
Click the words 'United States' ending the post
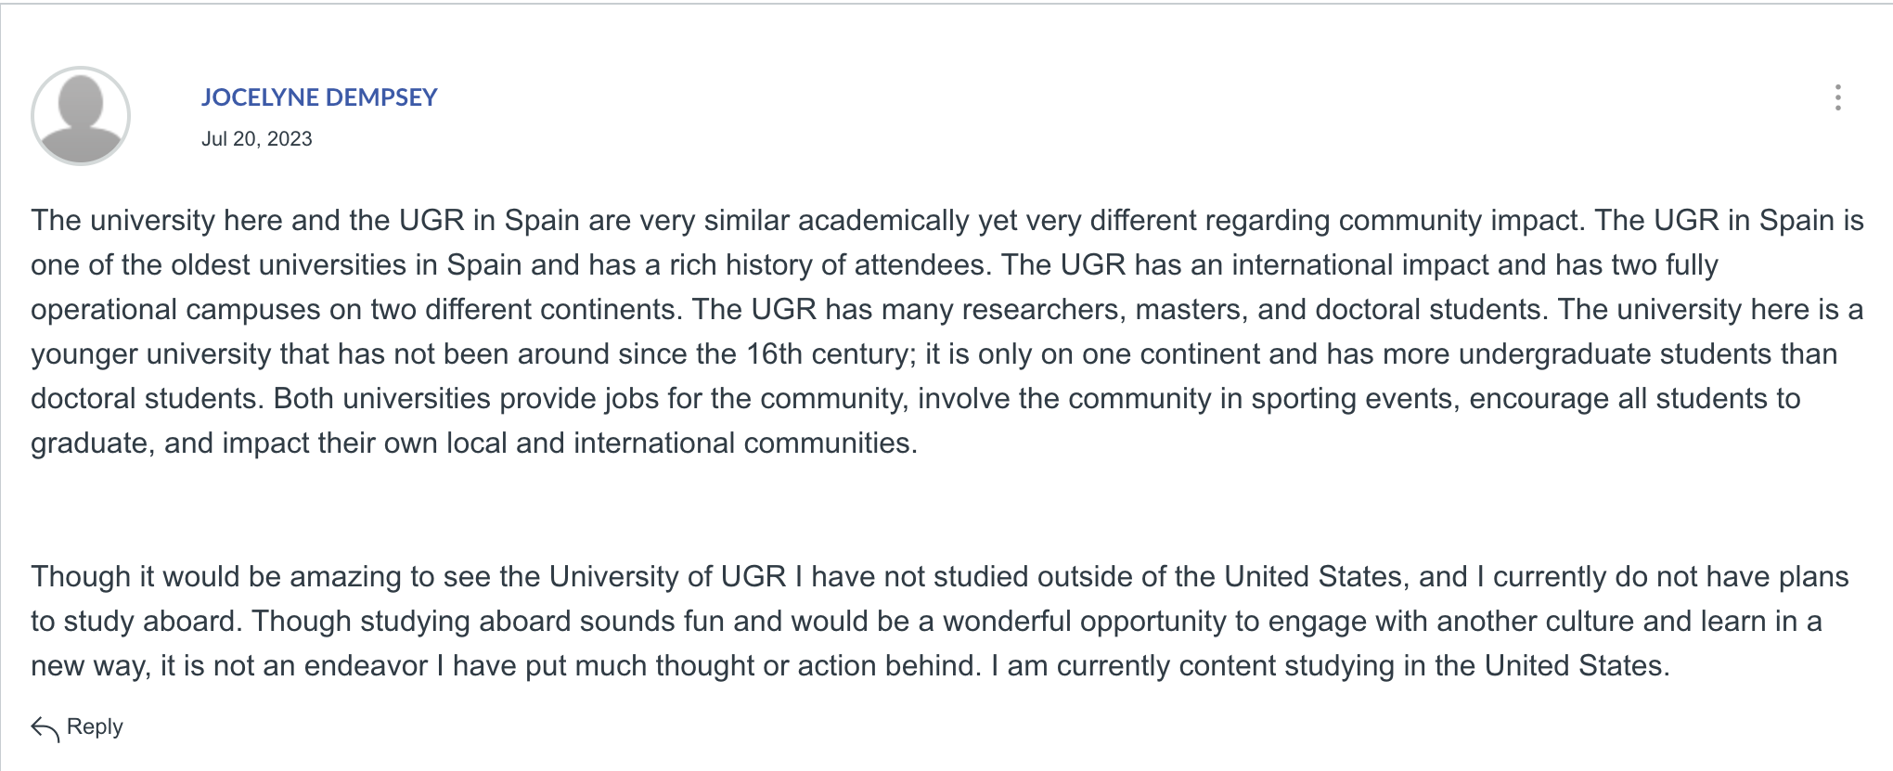1573,665
